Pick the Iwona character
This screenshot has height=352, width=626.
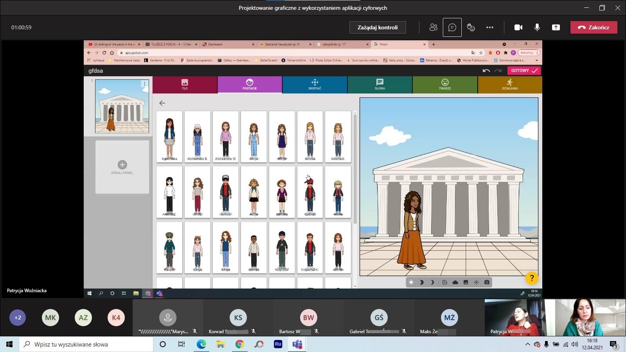[338, 192]
